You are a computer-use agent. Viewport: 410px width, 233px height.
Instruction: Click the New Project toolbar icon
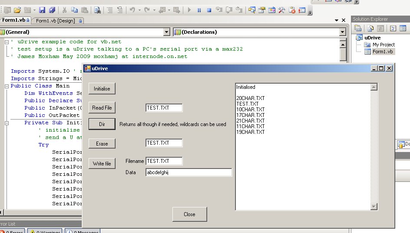click(x=7, y=10)
